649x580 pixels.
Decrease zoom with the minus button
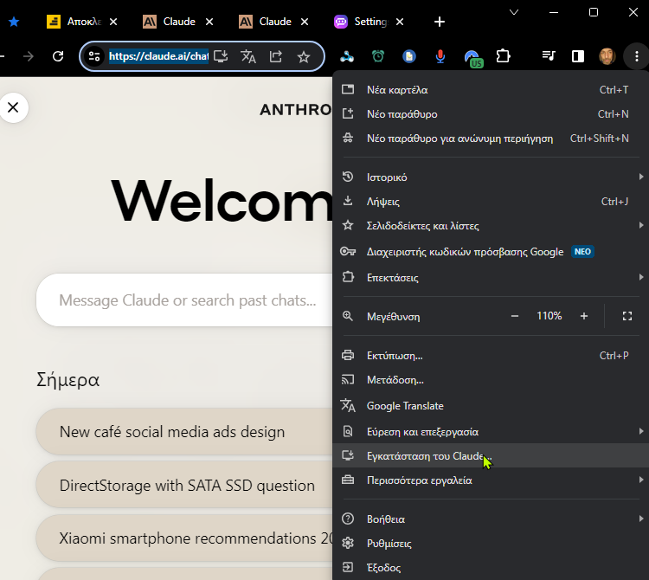pos(515,316)
